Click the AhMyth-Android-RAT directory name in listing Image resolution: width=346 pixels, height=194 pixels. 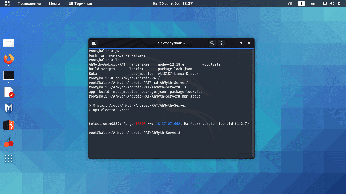click(107, 64)
